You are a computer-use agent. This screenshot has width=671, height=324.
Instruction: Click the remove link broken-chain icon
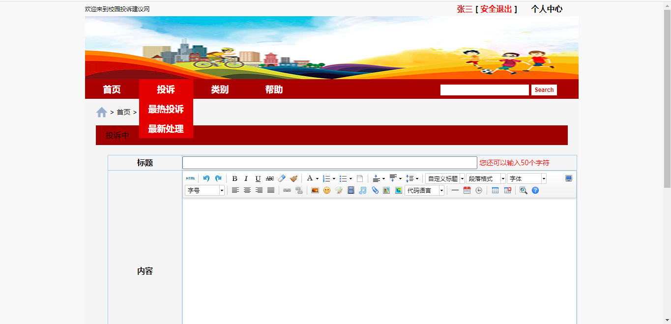click(299, 190)
